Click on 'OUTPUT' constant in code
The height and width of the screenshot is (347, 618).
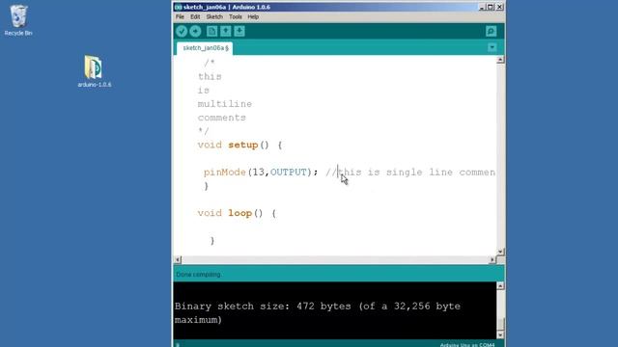[288, 173]
